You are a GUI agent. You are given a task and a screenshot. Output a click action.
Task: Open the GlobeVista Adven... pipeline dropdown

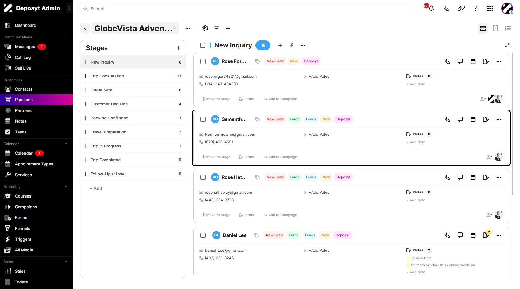tap(135, 28)
